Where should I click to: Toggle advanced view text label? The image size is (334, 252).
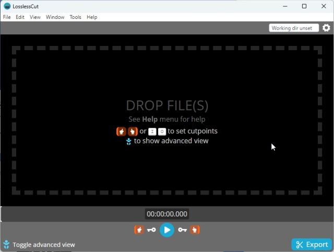coord(44,245)
